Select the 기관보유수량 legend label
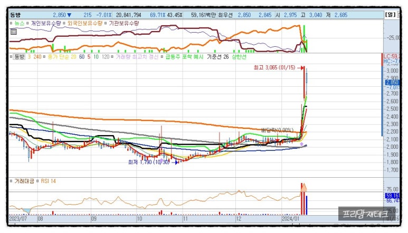Viewport: 408px width, 233px height. click(x=124, y=23)
